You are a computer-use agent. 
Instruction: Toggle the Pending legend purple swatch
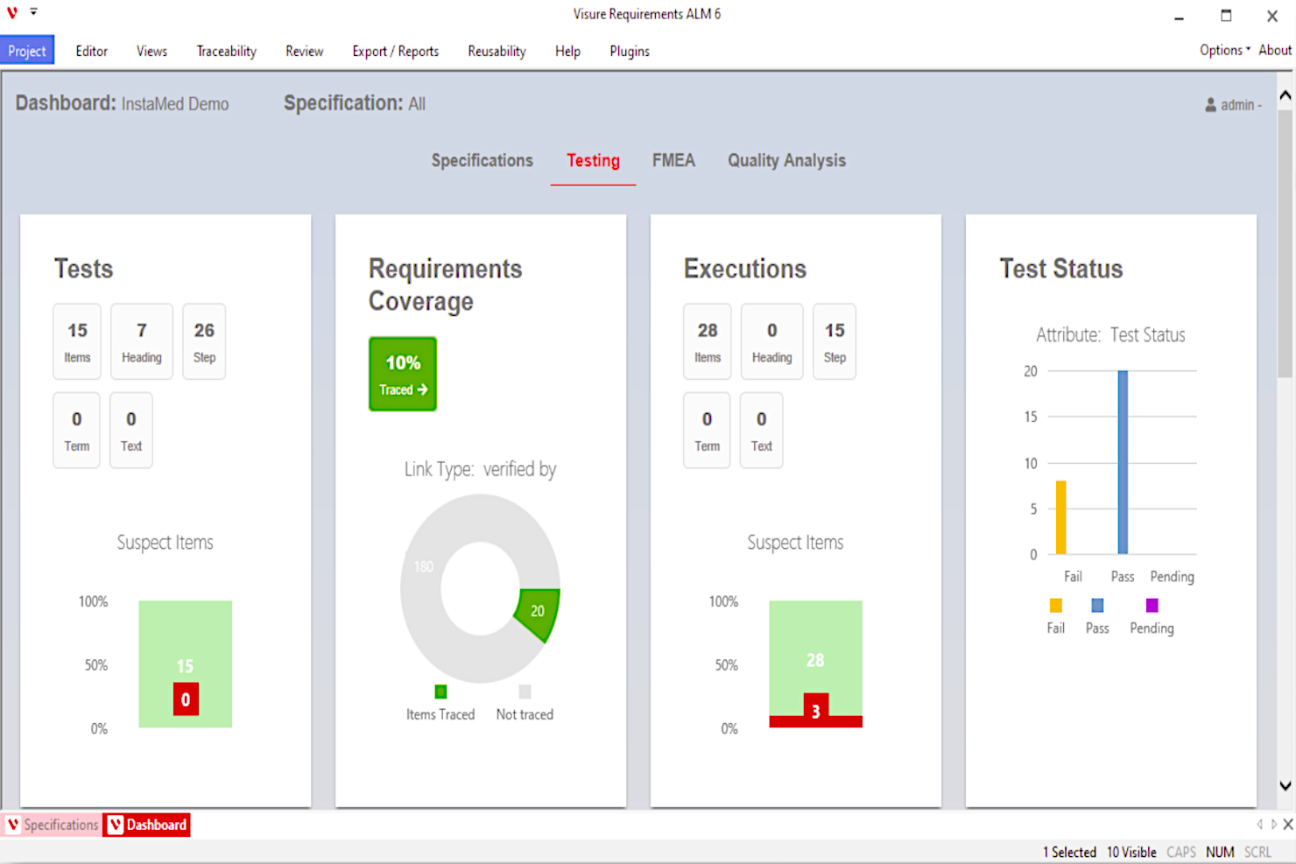(1152, 606)
